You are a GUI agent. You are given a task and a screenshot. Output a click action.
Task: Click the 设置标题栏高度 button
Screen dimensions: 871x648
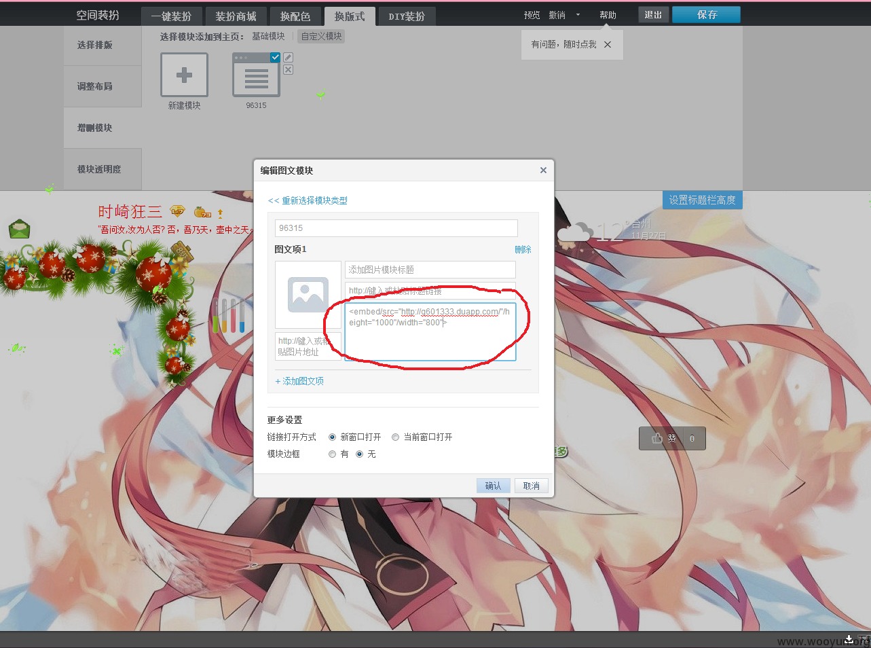702,200
